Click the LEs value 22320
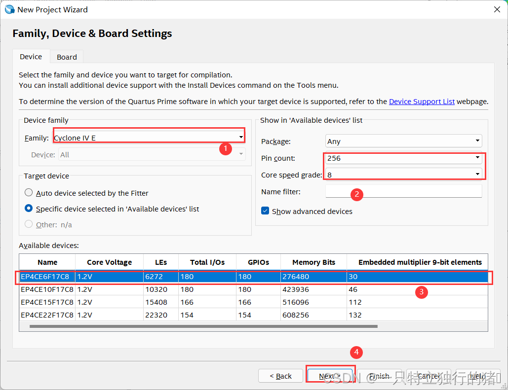This screenshot has height=390, width=508. (x=156, y=315)
